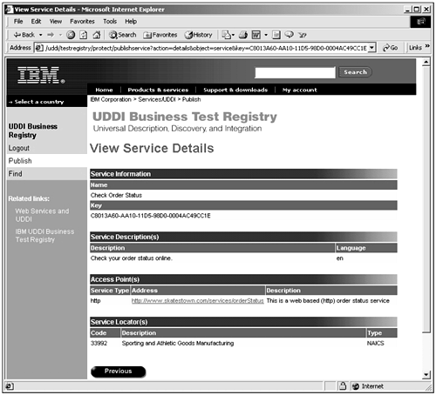The image size is (436, 395).
Task: Click Logout in the sidebar
Action: (19, 148)
